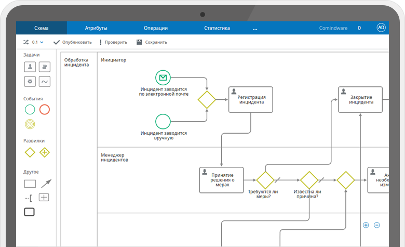
Task: Click the zoom in plus button
Action: (x=366, y=225)
